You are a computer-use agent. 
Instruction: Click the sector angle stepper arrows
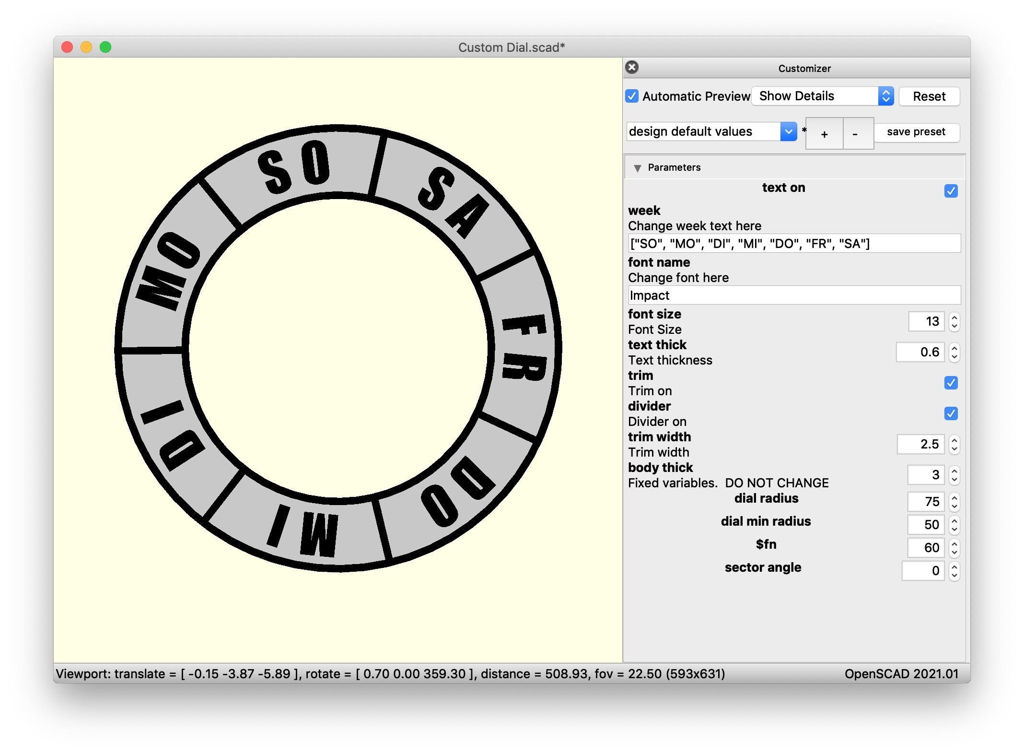(x=954, y=571)
